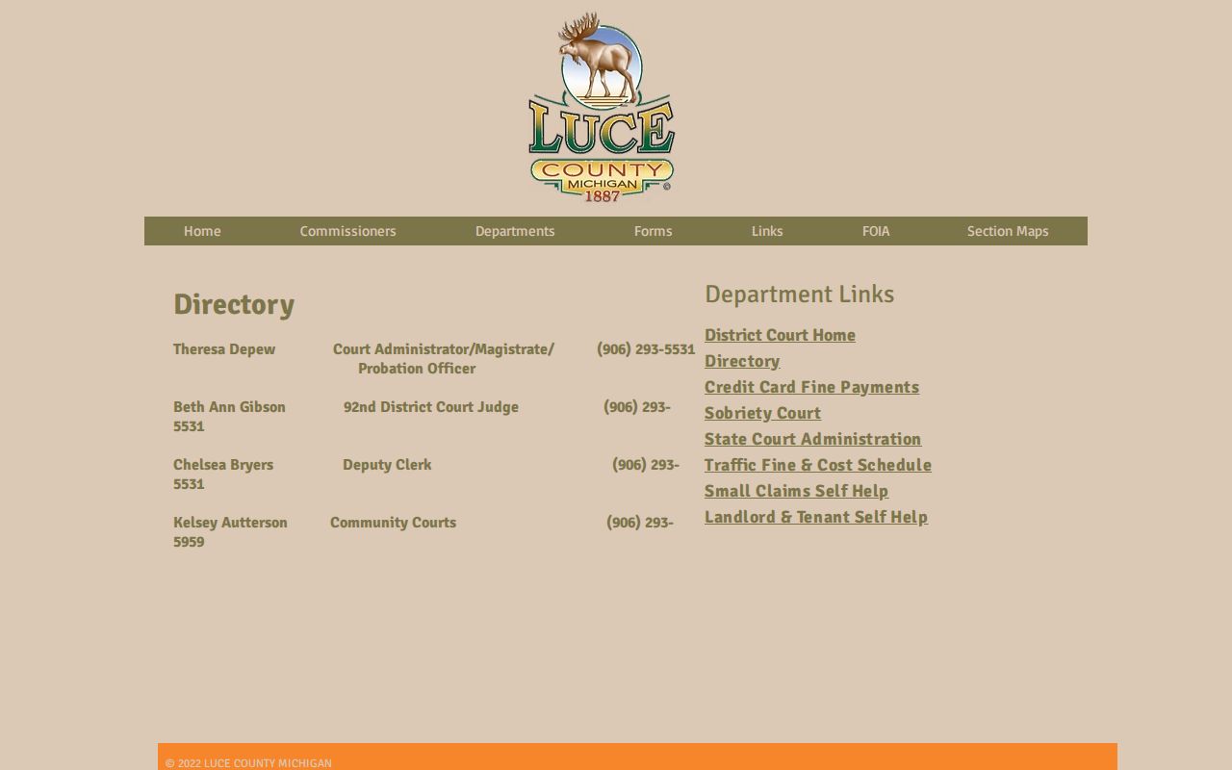The width and height of the screenshot is (1232, 770).
Task: Click the name Kelsey Autterson
Action: coord(230,523)
